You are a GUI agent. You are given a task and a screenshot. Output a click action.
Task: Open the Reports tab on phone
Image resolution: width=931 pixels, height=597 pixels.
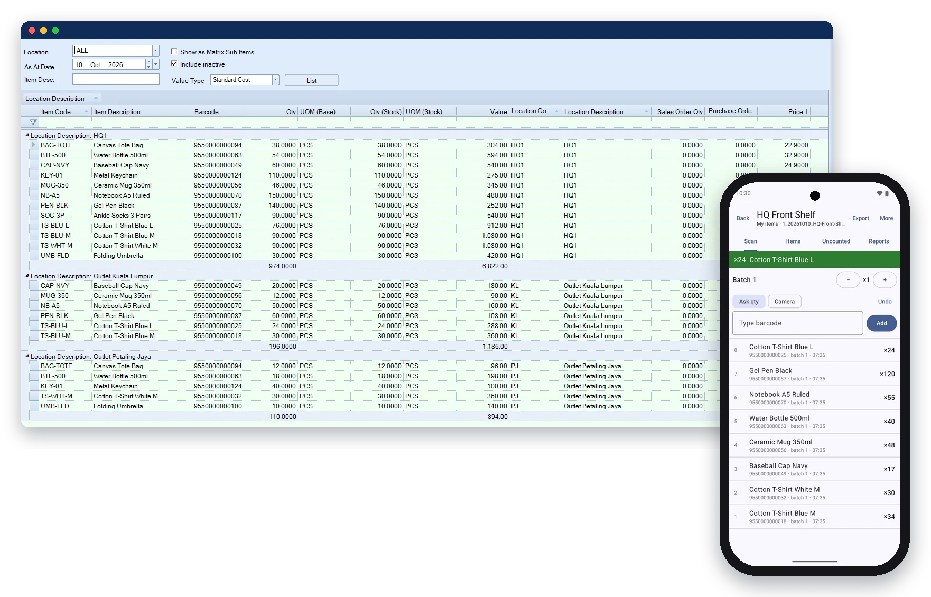(878, 241)
